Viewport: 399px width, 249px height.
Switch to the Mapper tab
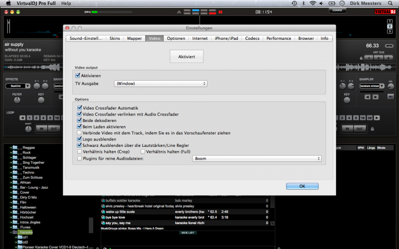[134, 38]
